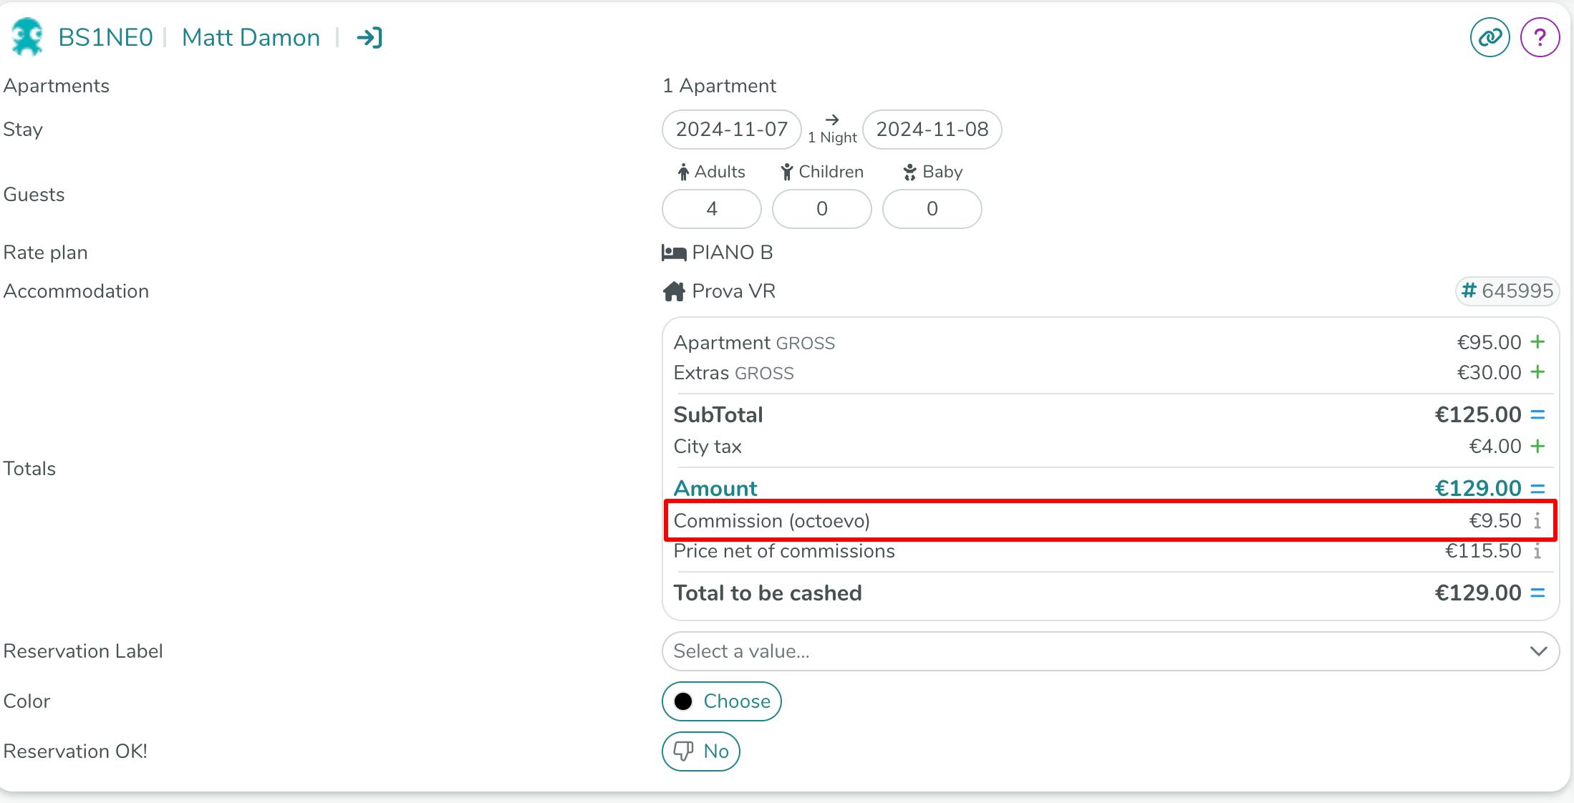This screenshot has width=1574, height=803.
Task: Click the chevron arrow in Select a value field
Action: tap(1537, 651)
